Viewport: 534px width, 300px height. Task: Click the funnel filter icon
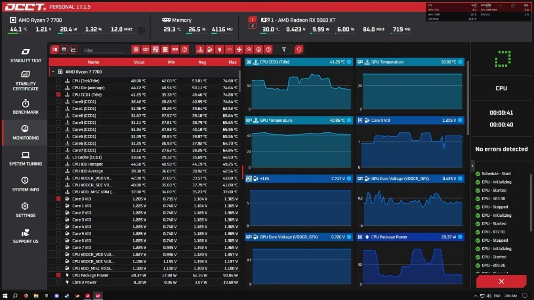click(284, 50)
